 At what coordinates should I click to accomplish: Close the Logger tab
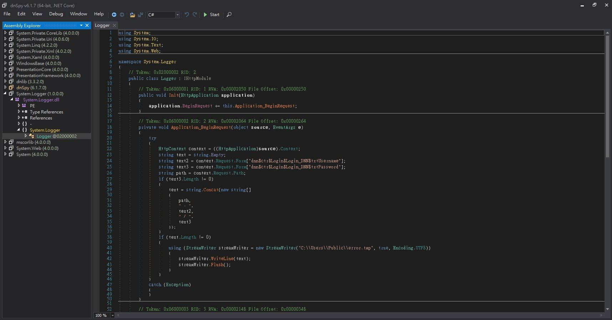pos(114,25)
